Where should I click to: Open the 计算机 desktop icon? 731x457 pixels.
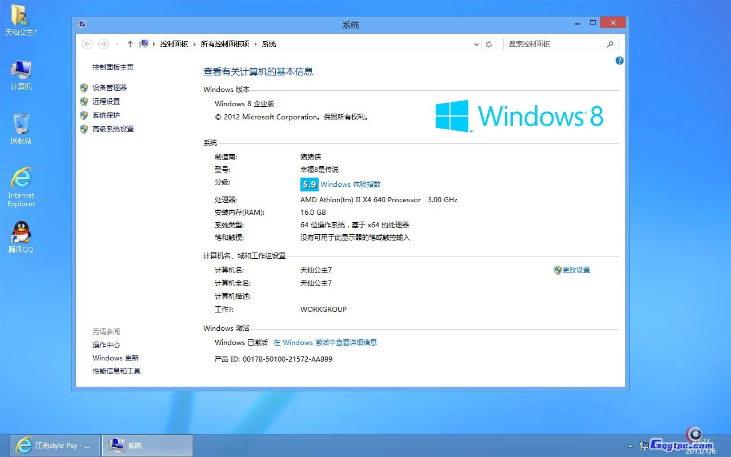click(21, 71)
